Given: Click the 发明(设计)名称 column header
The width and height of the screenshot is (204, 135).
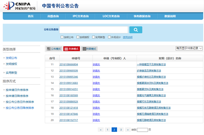Looking at the screenshot, I should point(170,58).
